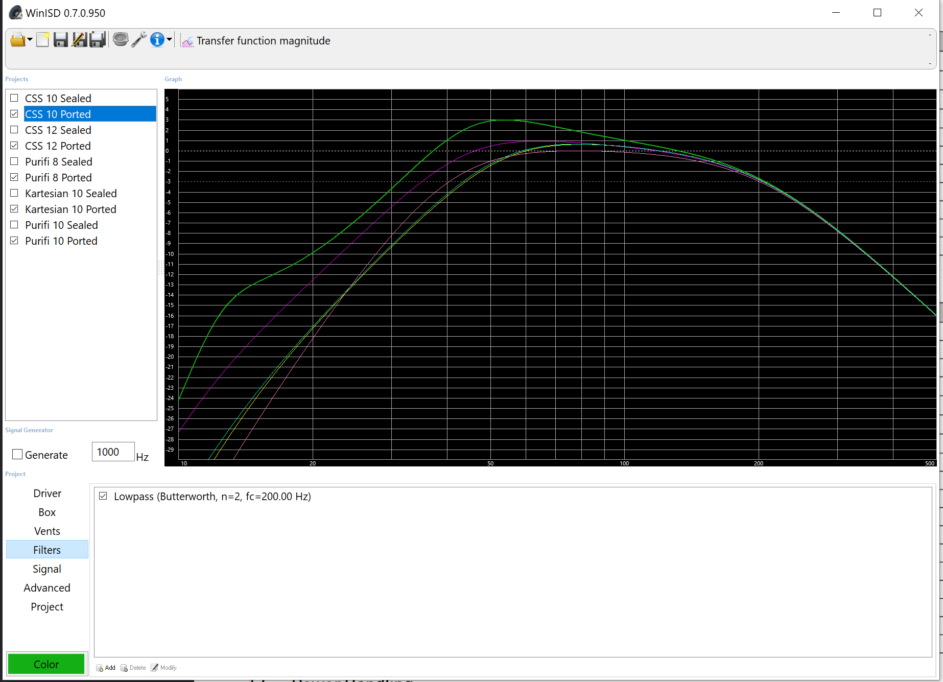Image resolution: width=943 pixels, height=682 pixels.
Task: Create a new project with blank page icon
Action: coord(43,40)
